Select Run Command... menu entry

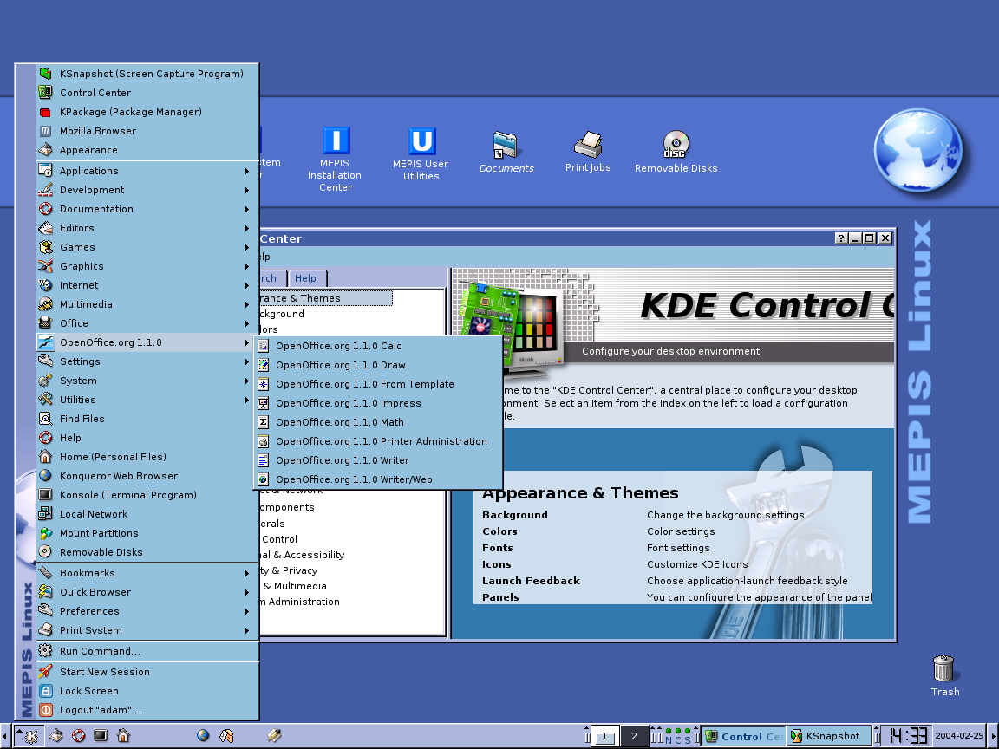(x=147, y=651)
